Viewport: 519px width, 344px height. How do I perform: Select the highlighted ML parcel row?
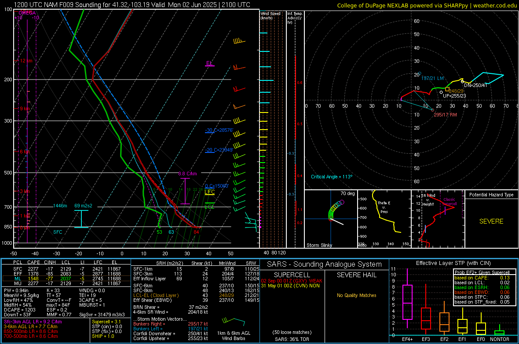click(x=66, y=279)
